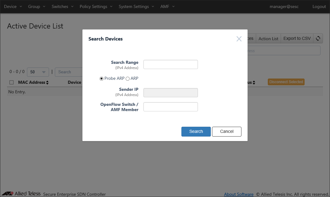330x197 pixels.
Task: Expand the Policy Settings menu
Action: coord(96,6)
